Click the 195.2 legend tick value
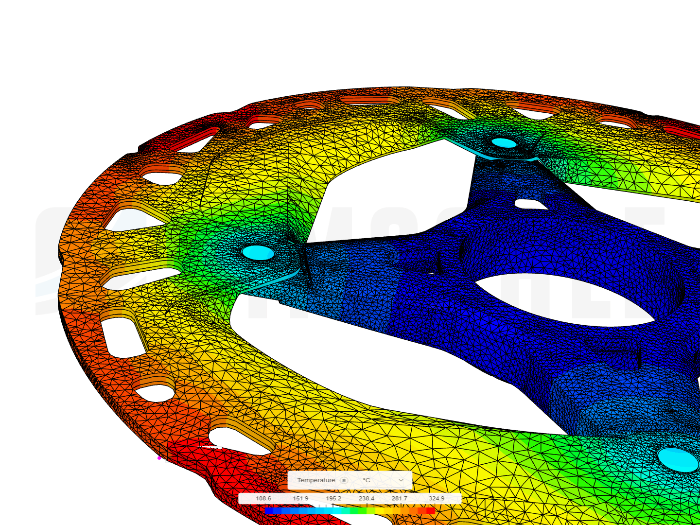Screen dimensions: 700x525 [x=333, y=499]
